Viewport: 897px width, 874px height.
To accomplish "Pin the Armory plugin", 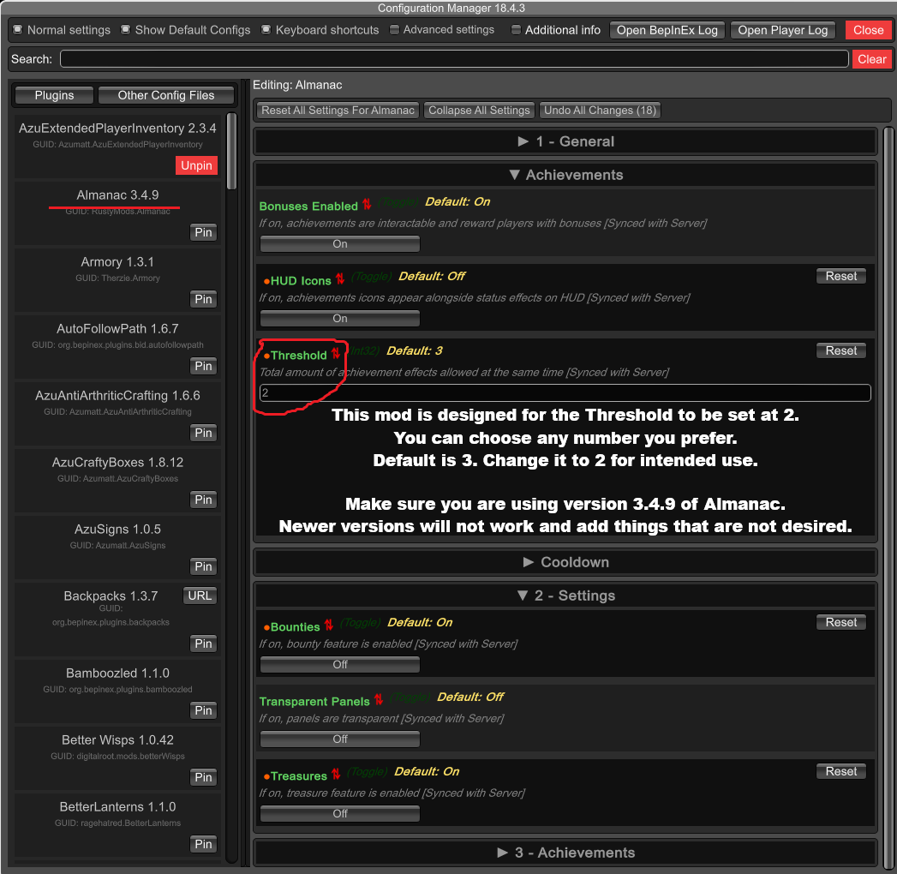I will pyautogui.click(x=203, y=299).
